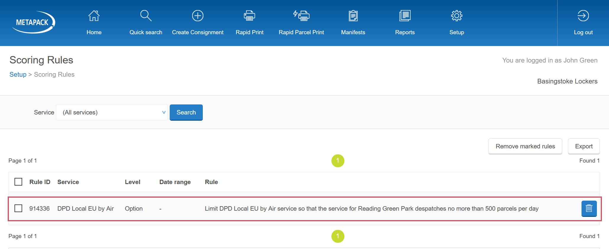Click the blue Search button
This screenshot has width=609, height=249.
[186, 112]
